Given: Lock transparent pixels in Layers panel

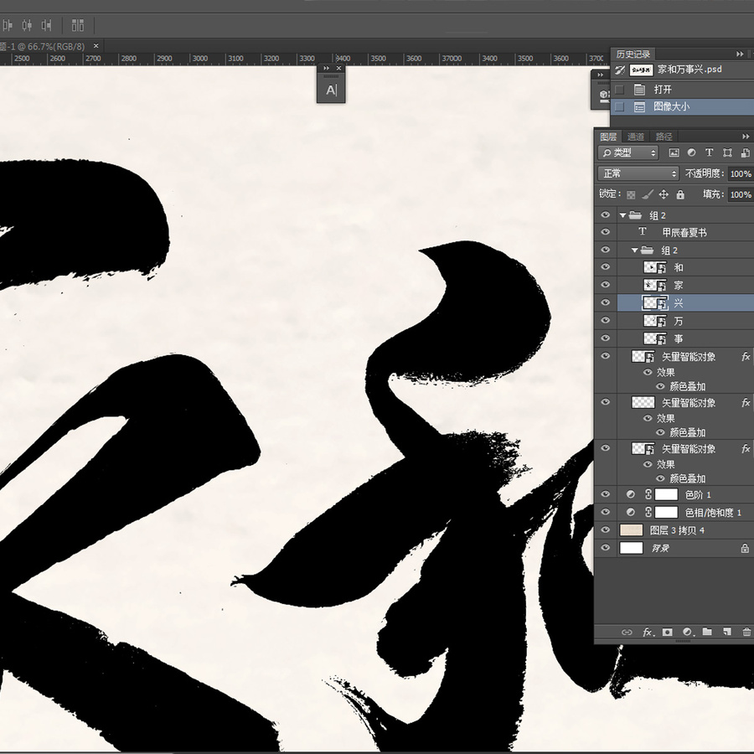Looking at the screenshot, I should [x=631, y=194].
